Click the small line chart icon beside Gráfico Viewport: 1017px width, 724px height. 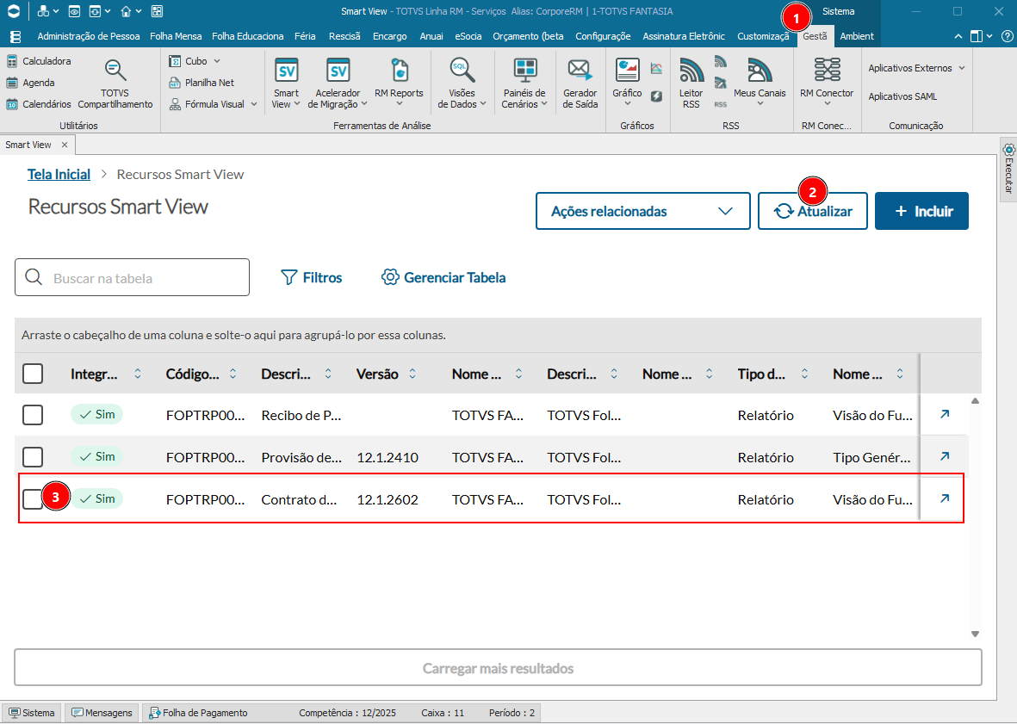(x=656, y=68)
